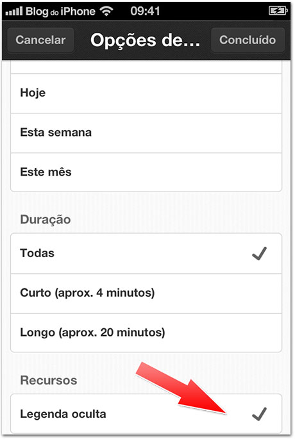
Task: Tap the Cancelar button
Action: click(40, 40)
